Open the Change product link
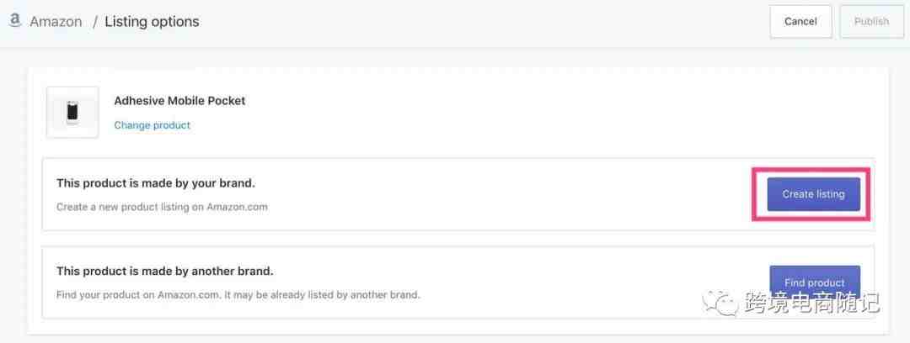This screenshot has width=910, height=343. coord(152,125)
